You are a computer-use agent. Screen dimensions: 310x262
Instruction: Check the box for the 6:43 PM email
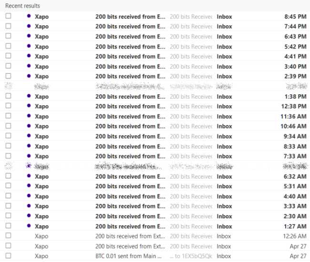(x=8, y=36)
